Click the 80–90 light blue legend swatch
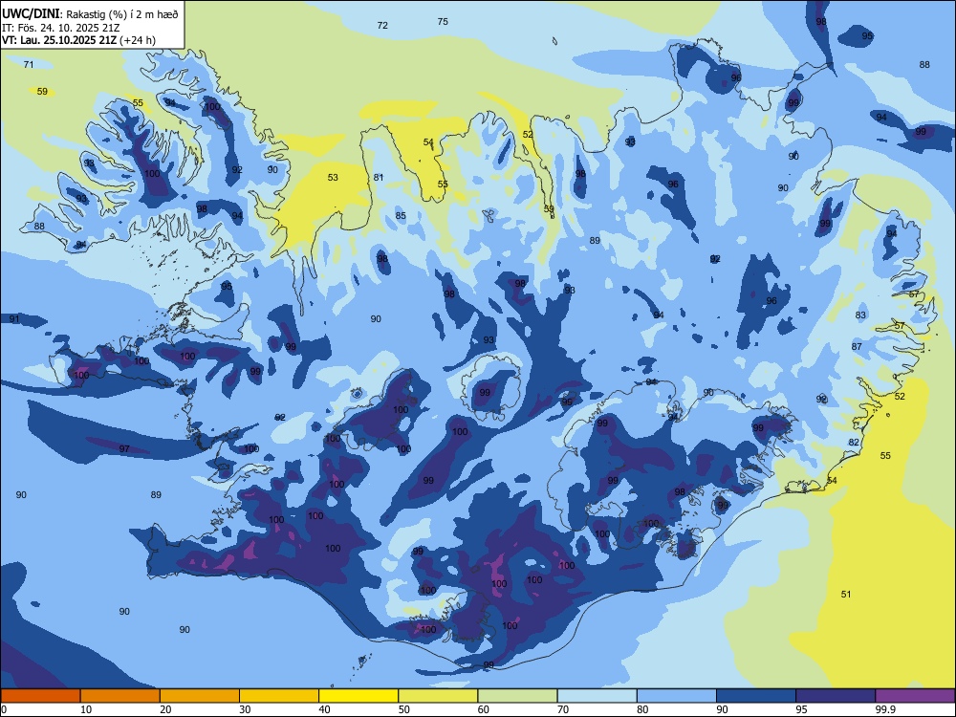Image resolution: width=956 pixels, height=717 pixels. click(677, 696)
